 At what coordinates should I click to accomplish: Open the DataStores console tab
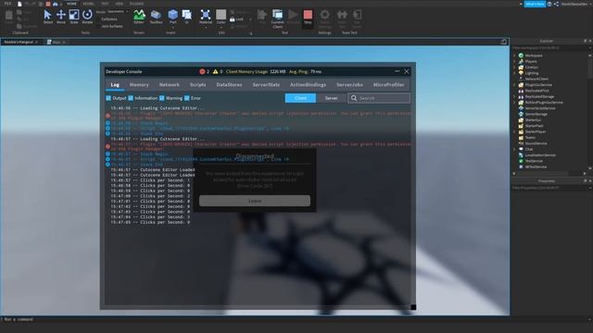pos(229,85)
